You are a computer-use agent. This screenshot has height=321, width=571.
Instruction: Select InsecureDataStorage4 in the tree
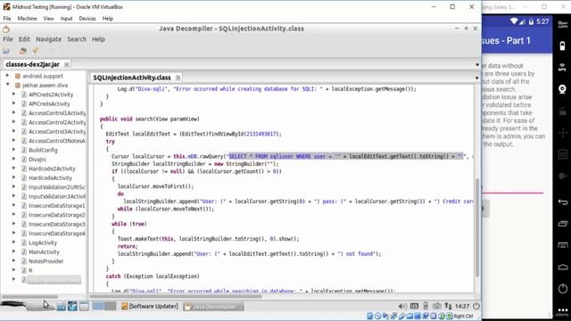click(57, 234)
